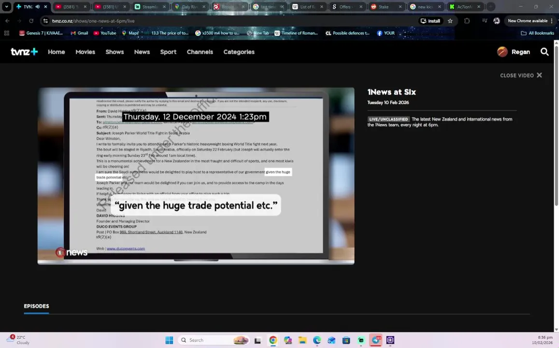Click the address bar URL field

[228, 21]
